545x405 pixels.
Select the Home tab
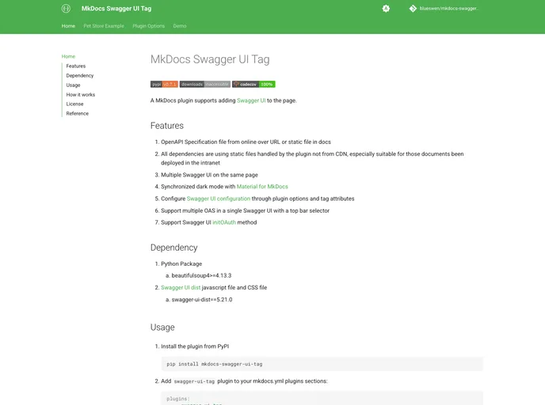click(68, 26)
